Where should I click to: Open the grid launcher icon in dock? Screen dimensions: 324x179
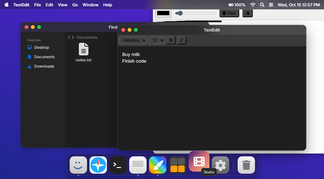pos(177,165)
